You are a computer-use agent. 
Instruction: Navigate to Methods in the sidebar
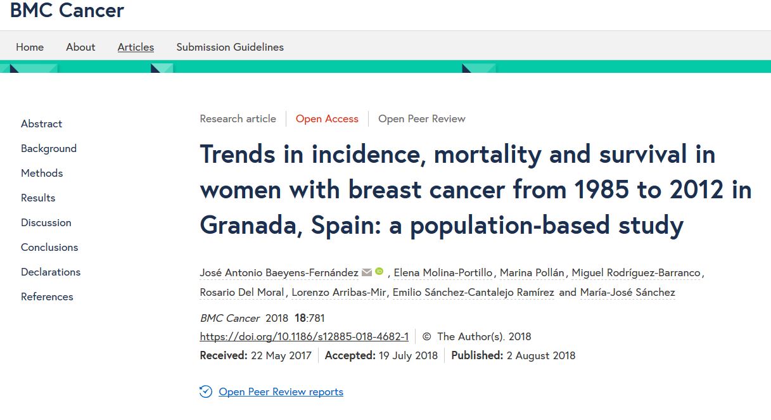pos(42,173)
